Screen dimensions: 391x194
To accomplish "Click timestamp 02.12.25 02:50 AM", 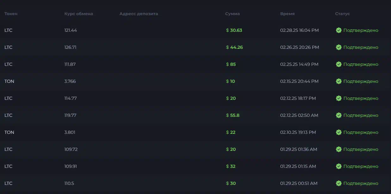I will (x=299, y=115).
